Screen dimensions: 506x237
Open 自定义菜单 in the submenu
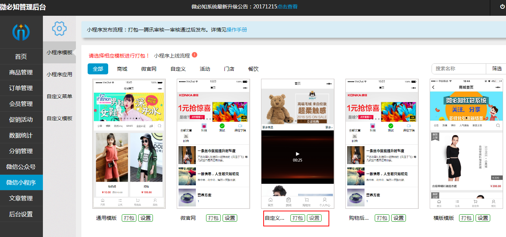[59, 96]
